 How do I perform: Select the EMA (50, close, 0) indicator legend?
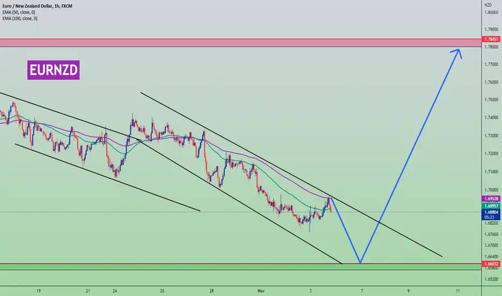19,12
